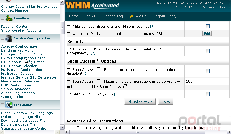Click the WHM Accelerated logo
Screen dimensions: 231x134
pos(92,6)
